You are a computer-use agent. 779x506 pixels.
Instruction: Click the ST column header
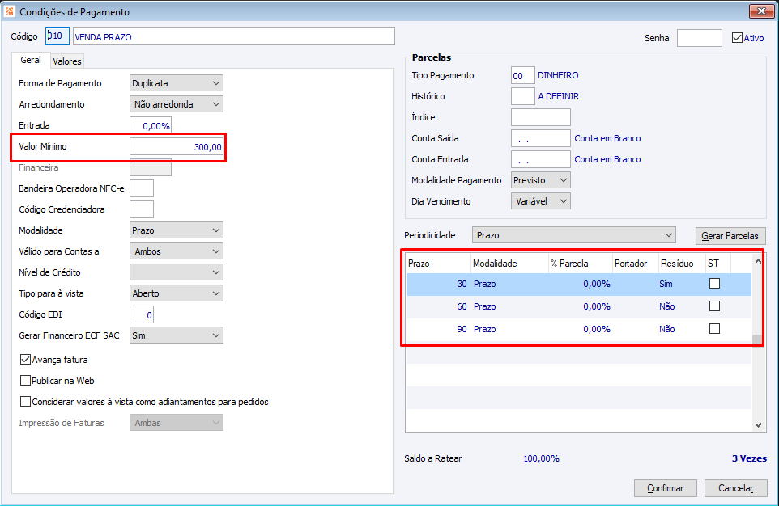point(718,264)
